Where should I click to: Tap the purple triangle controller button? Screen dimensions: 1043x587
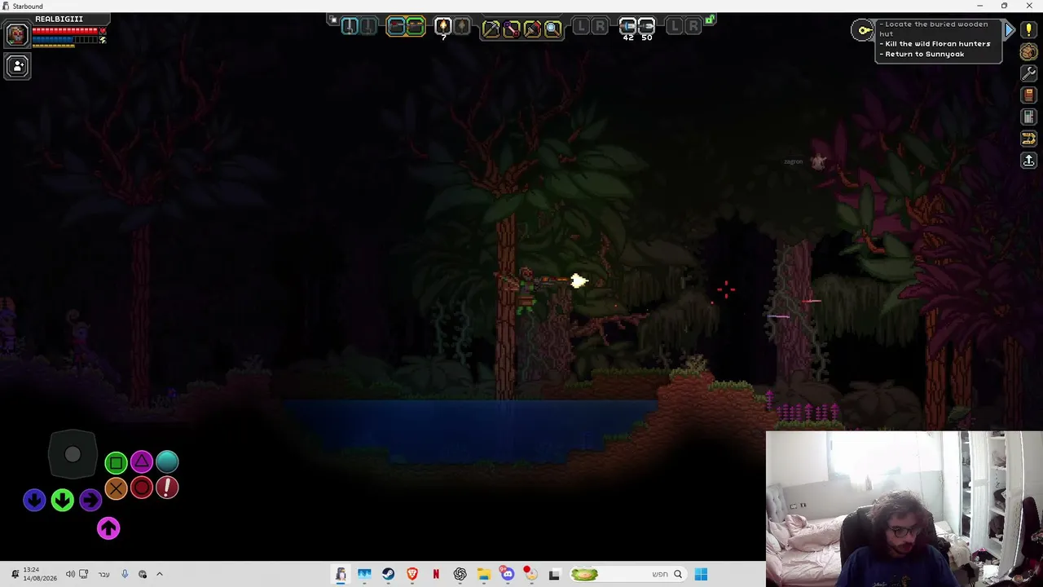(142, 462)
